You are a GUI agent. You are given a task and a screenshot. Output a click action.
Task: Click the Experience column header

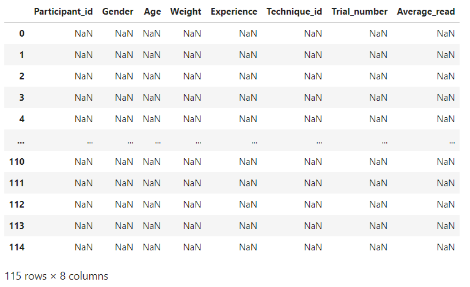234,12
